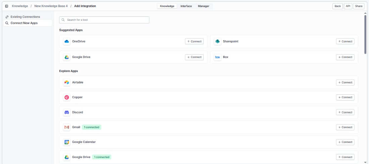
Task: Click the Sharepoint app icon
Action: click(x=217, y=42)
